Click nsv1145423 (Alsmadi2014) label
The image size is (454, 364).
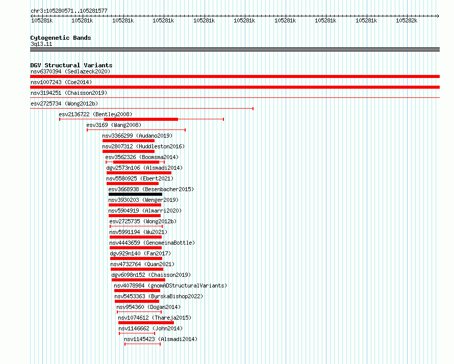click(x=161, y=339)
